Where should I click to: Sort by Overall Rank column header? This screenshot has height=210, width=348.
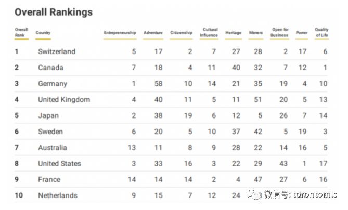pyautogui.click(x=21, y=32)
